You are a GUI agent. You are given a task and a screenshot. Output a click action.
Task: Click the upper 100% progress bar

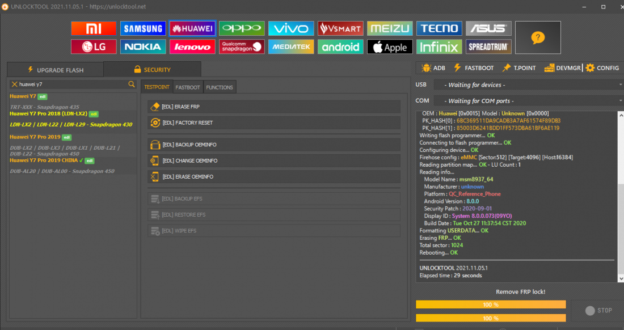point(491,304)
